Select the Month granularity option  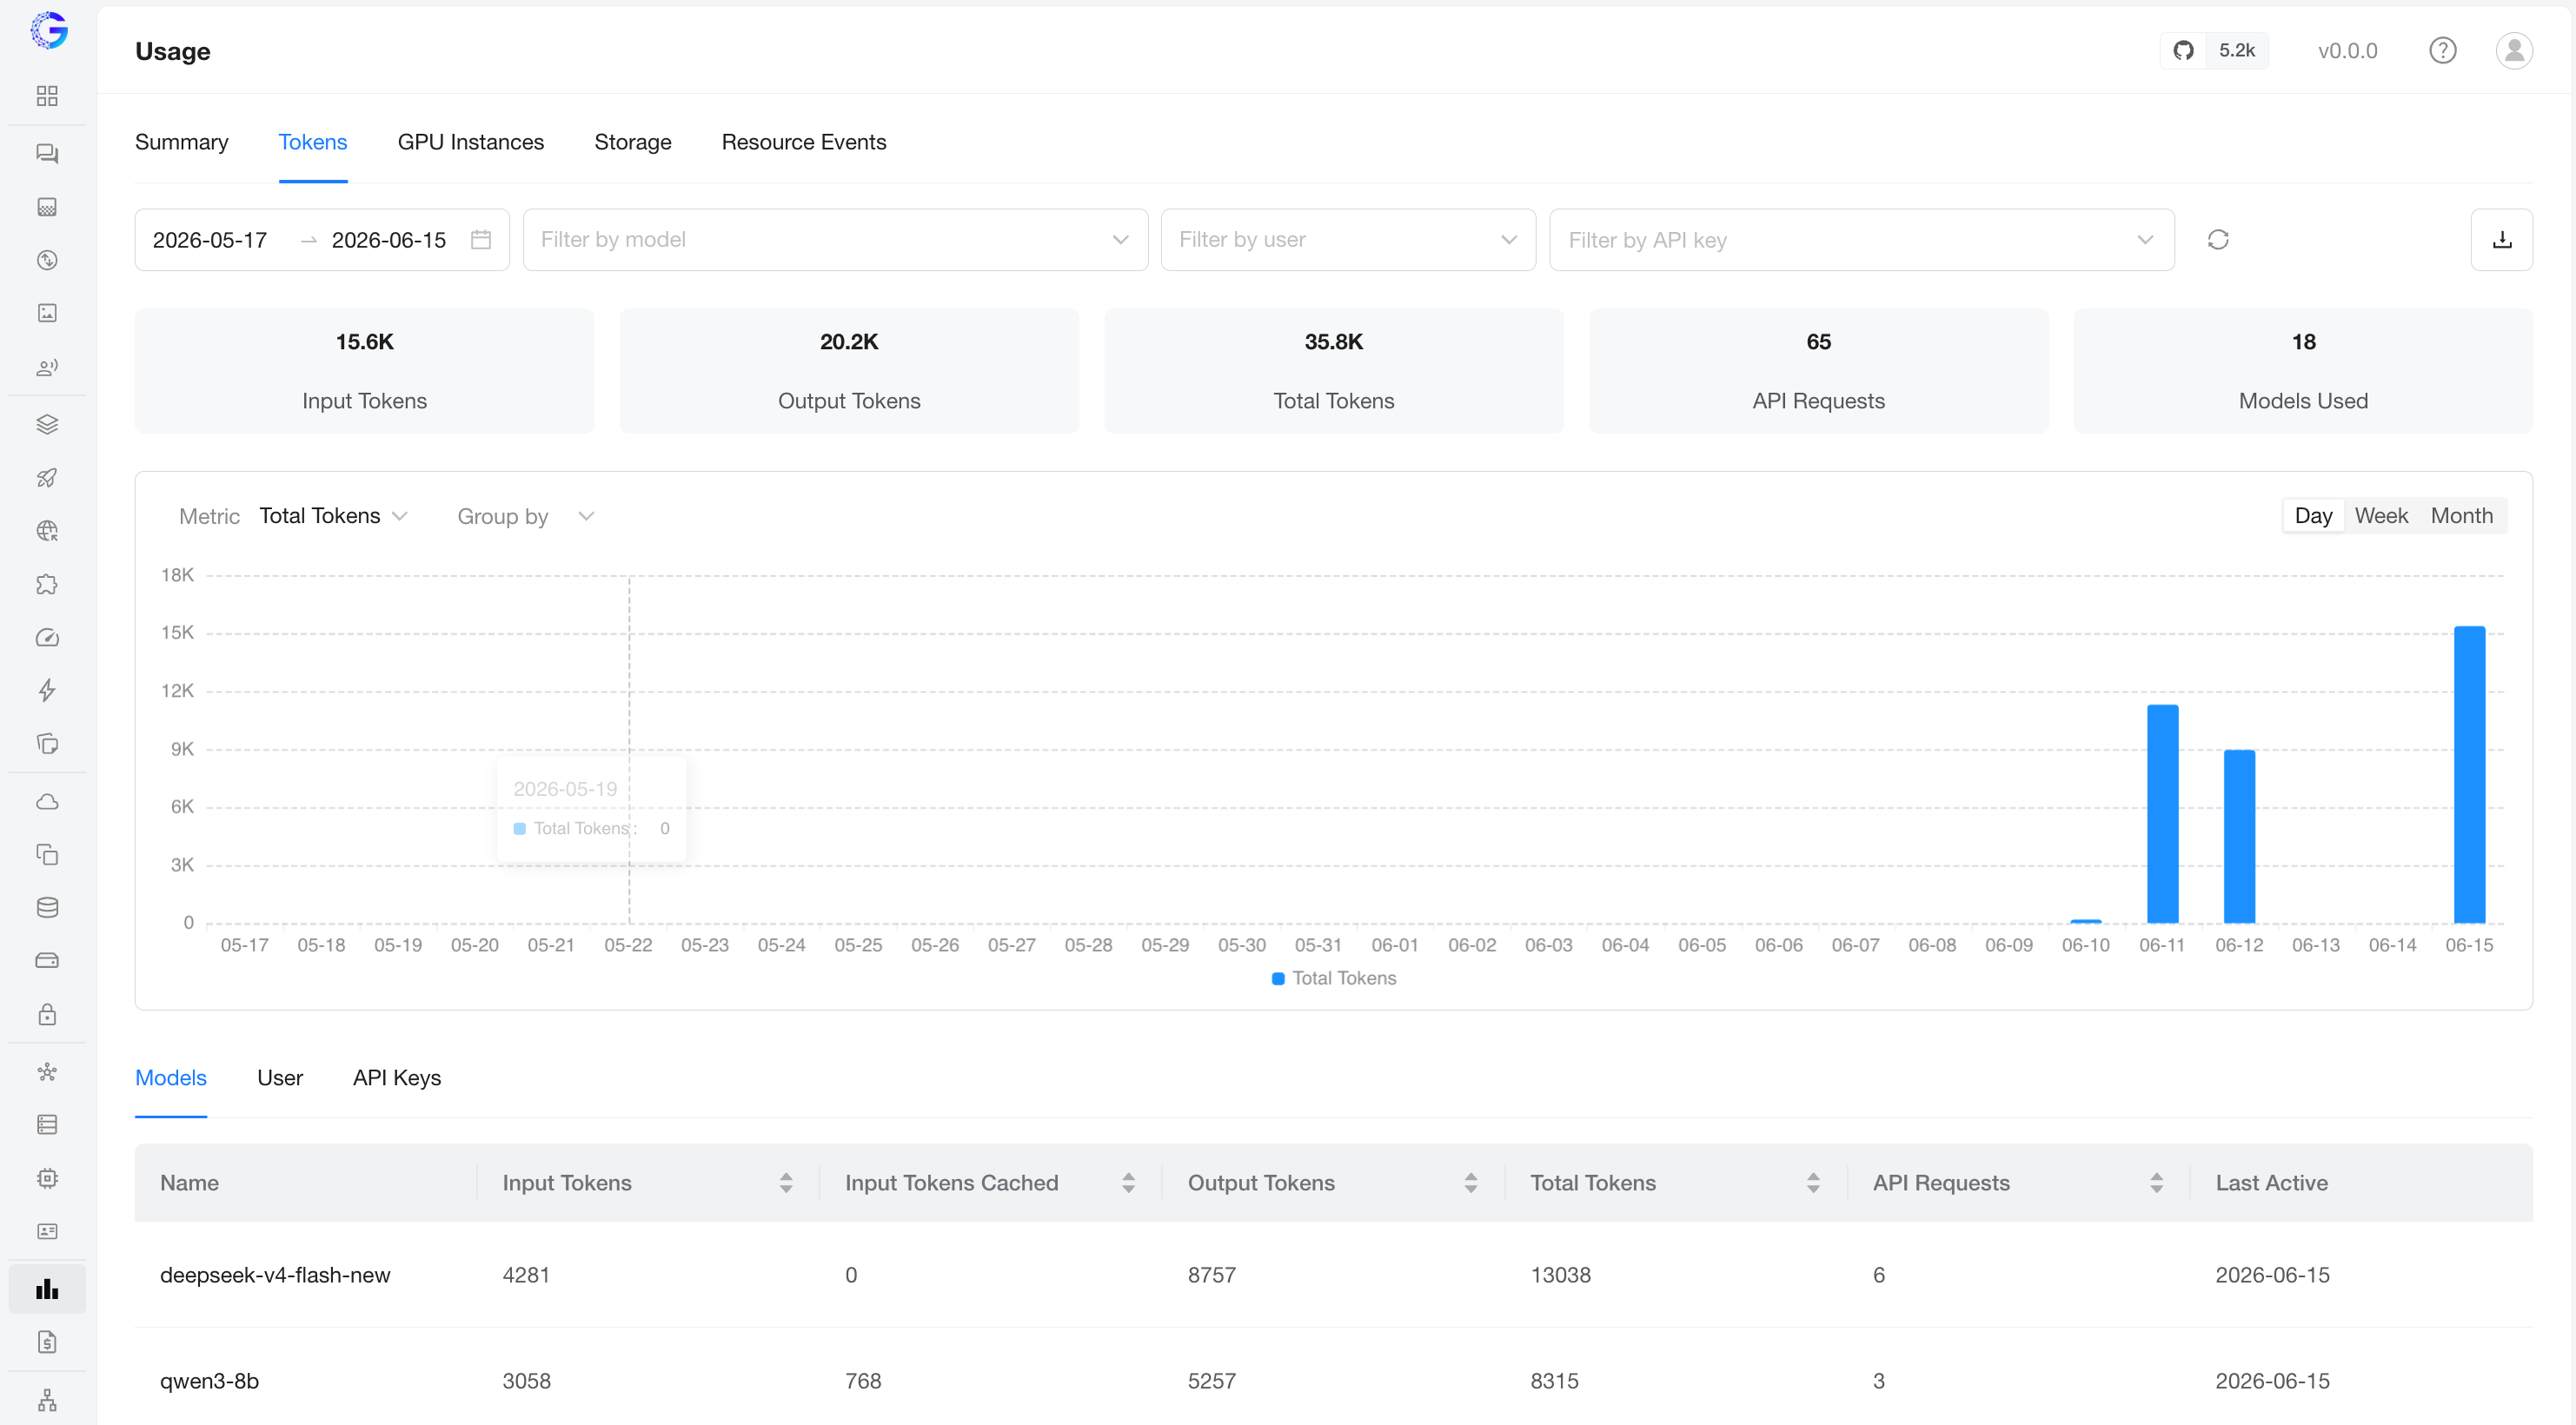click(2461, 516)
